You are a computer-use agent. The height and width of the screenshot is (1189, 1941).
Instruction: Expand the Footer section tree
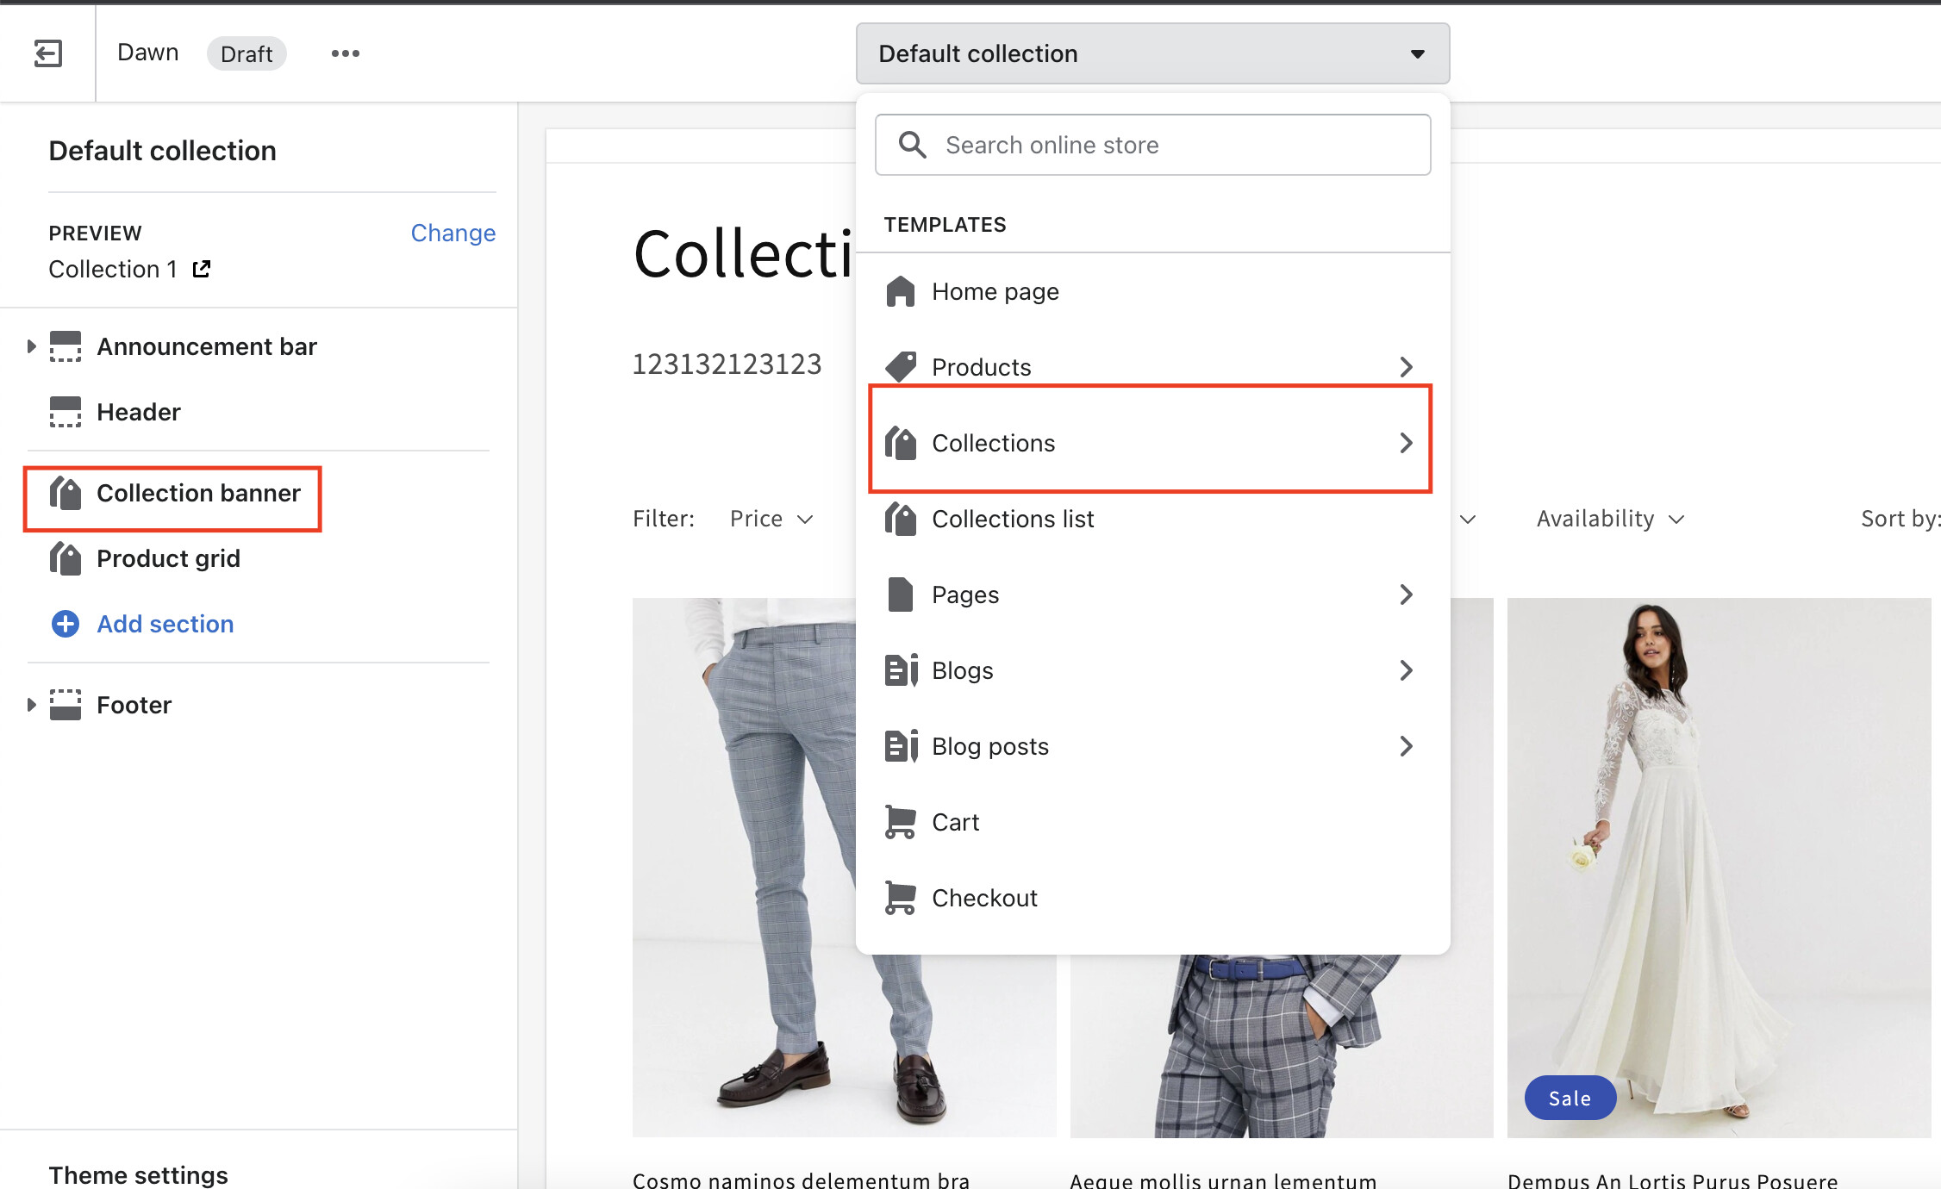coord(32,705)
